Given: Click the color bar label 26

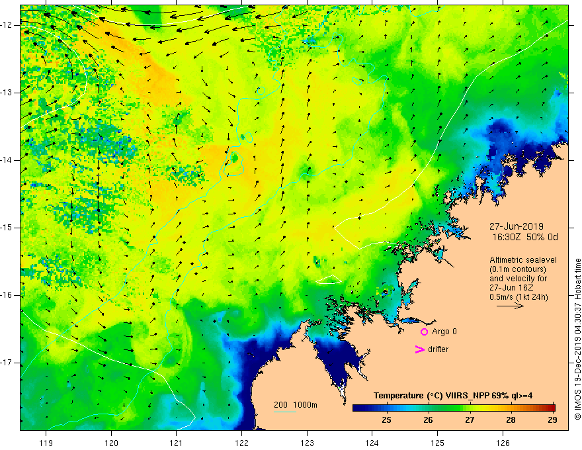Looking at the screenshot, I should (x=428, y=420).
